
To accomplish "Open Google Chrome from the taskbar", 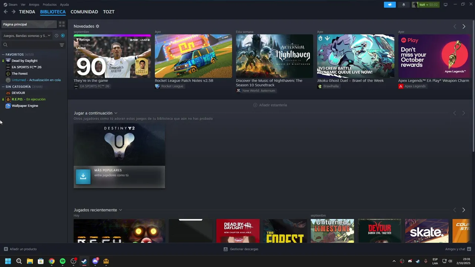I will click(x=52, y=261).
